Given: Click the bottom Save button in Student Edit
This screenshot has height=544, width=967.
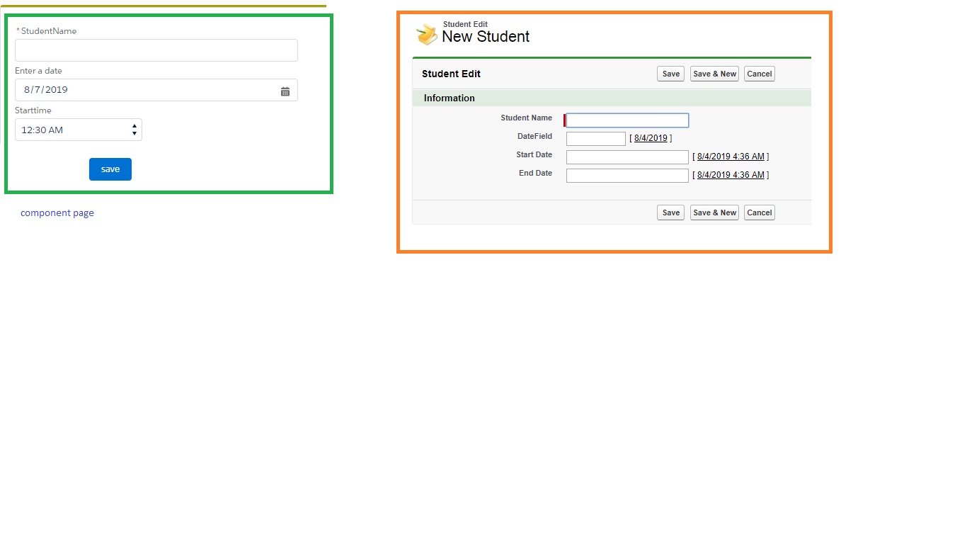Looking at the screenshot, I should pos(671,212).
